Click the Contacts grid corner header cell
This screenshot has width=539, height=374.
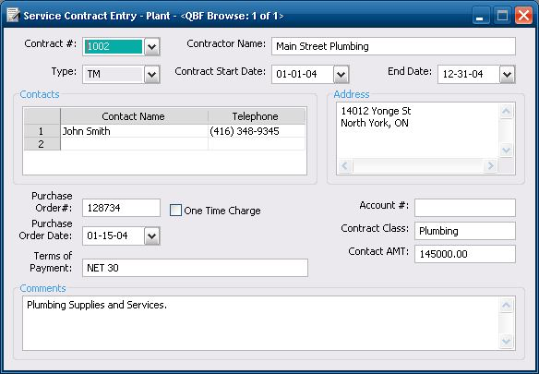(42, 116)
